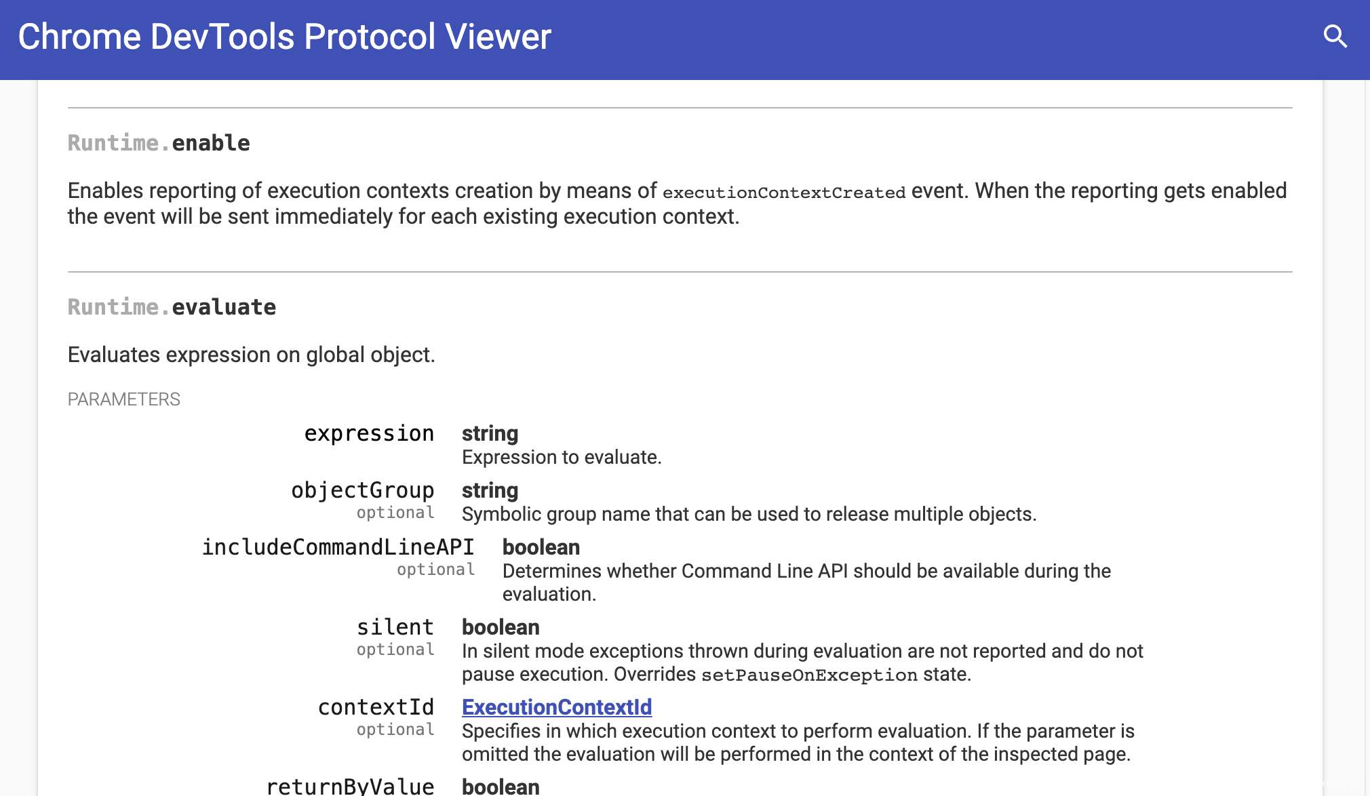
Task: Click the string type beside expression
Action: coord(490,433)
